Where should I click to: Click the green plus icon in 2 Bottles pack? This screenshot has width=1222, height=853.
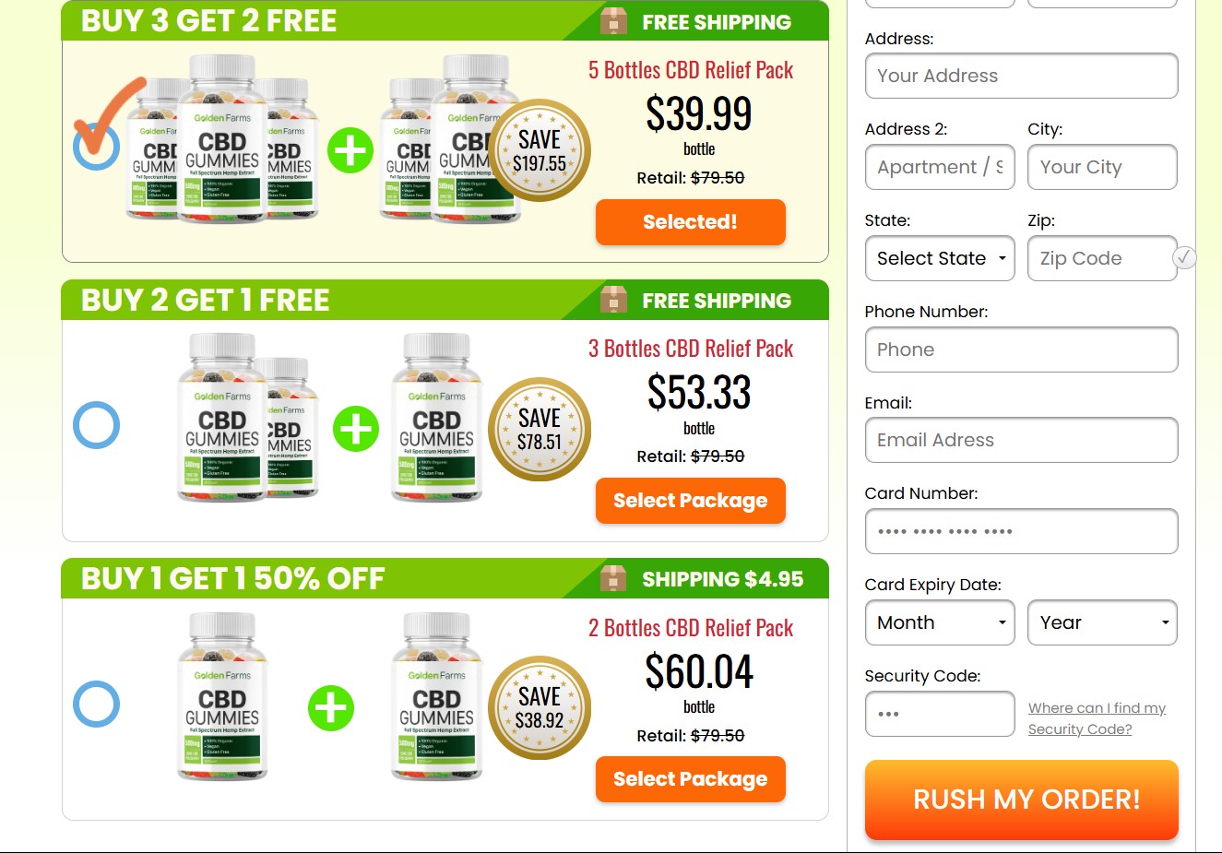pyautogui.click(x=331, y=708)
